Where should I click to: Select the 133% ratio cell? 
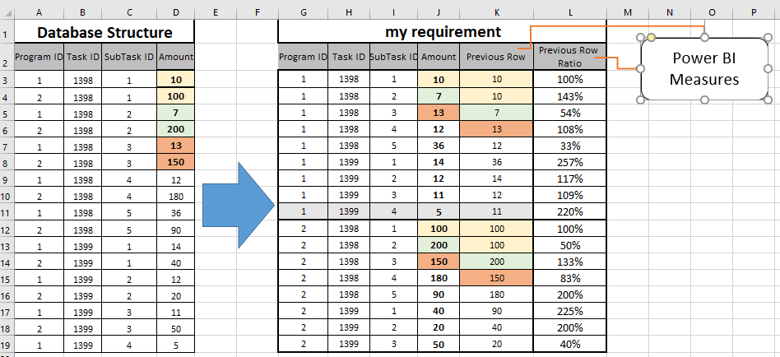pos(570,262)
